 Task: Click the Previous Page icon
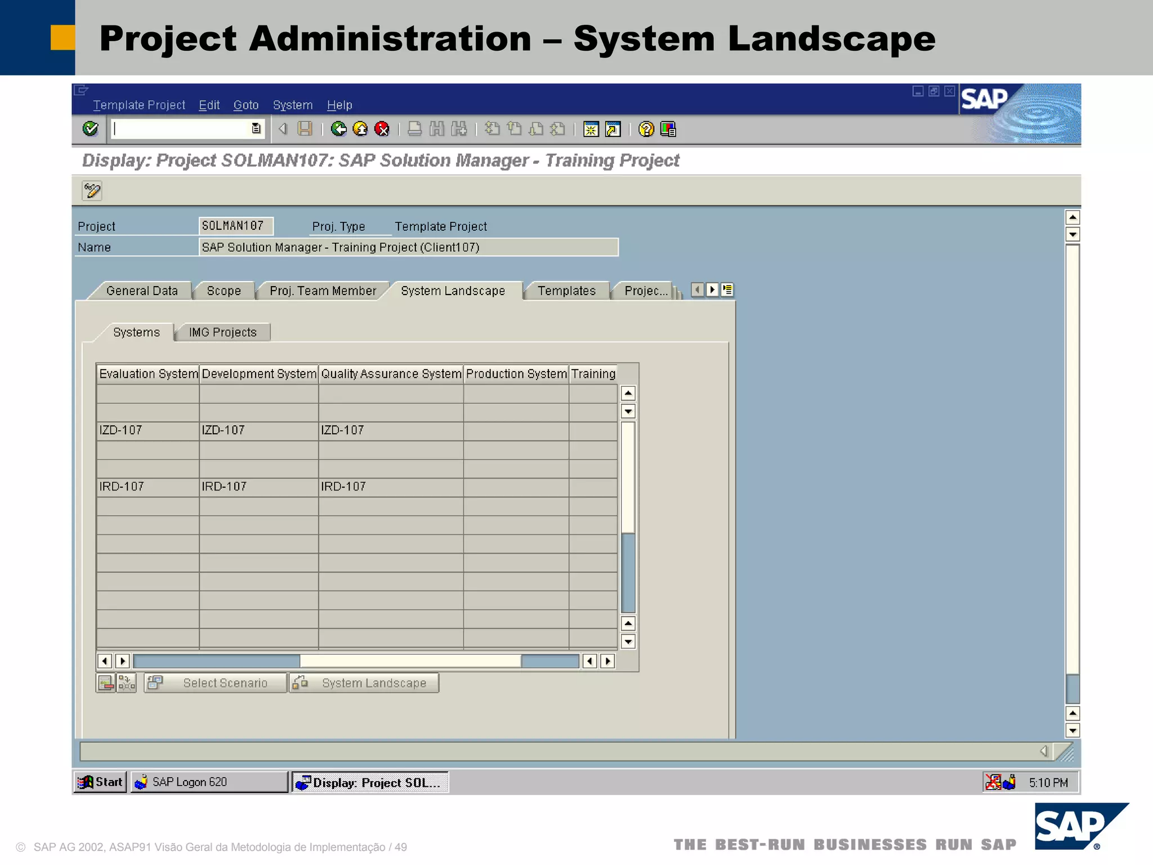514,129
